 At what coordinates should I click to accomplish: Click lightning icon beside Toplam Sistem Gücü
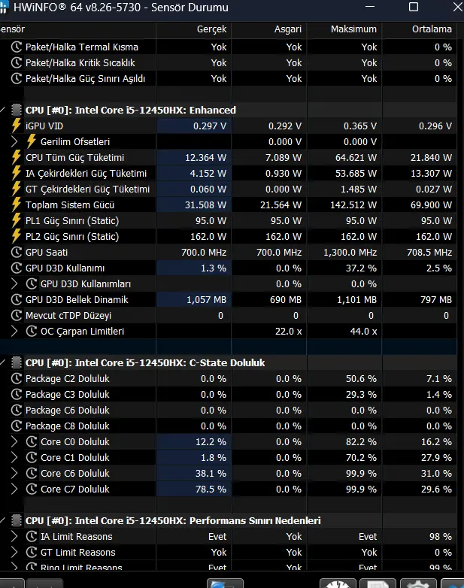click(16, 205)
